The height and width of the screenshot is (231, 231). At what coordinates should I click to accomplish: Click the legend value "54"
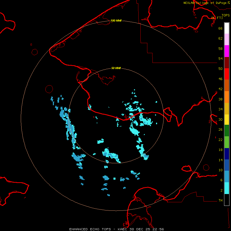coord(220,59)
